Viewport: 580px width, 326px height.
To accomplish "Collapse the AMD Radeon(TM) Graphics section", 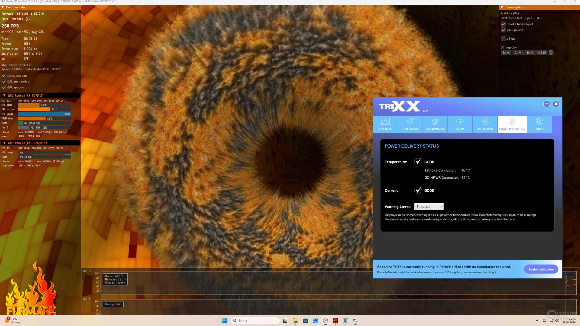I will click(x=4, y=143).
